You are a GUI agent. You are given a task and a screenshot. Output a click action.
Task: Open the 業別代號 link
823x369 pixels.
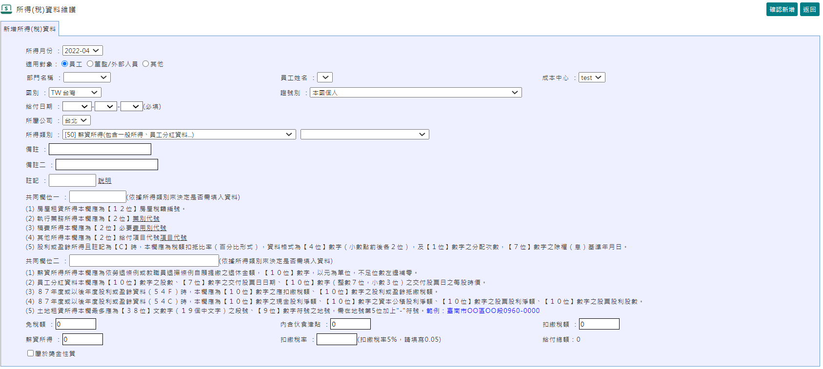tap(146, 219)
